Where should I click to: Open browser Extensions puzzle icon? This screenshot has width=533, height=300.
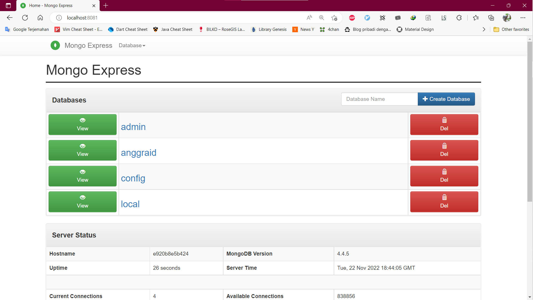pyautogui.click(x=459, y=18)
